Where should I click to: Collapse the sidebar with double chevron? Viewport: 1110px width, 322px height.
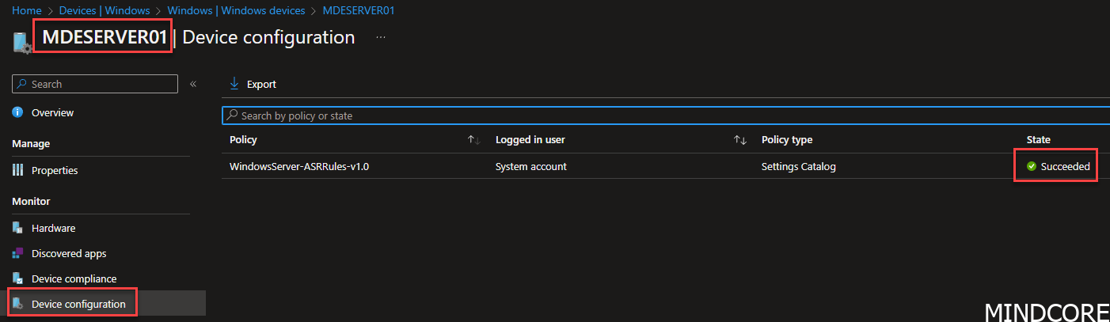tap(193, 84)
